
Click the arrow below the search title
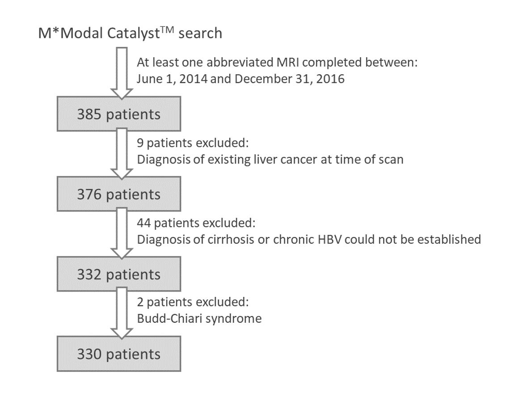[122, 72]
